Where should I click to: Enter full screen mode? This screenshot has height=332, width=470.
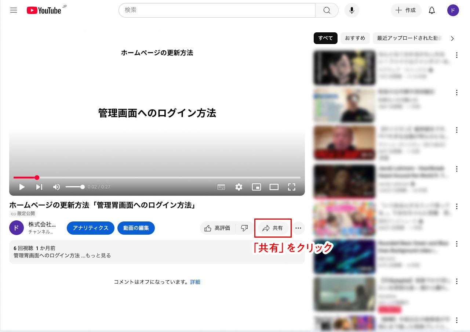click(292, 187)
